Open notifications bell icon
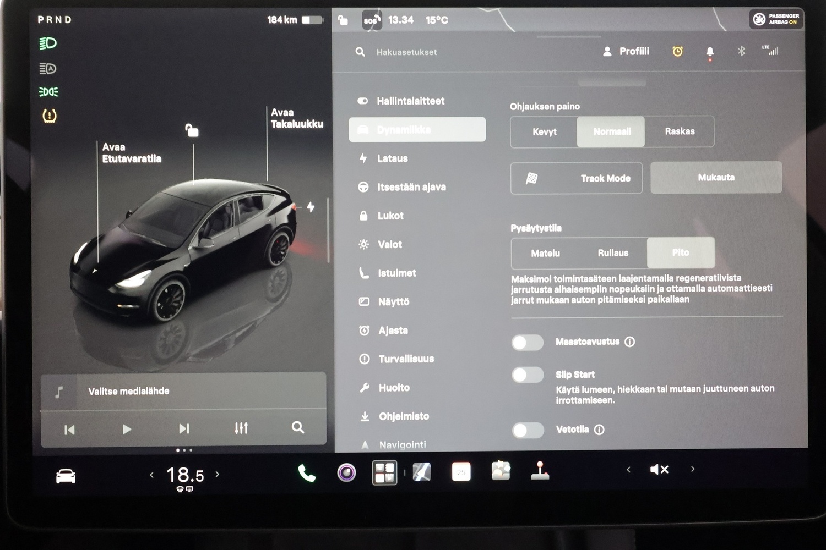Image resolution: width=826 pixels, height=550 pixels. pyautogui.click(x=710, y=52)
